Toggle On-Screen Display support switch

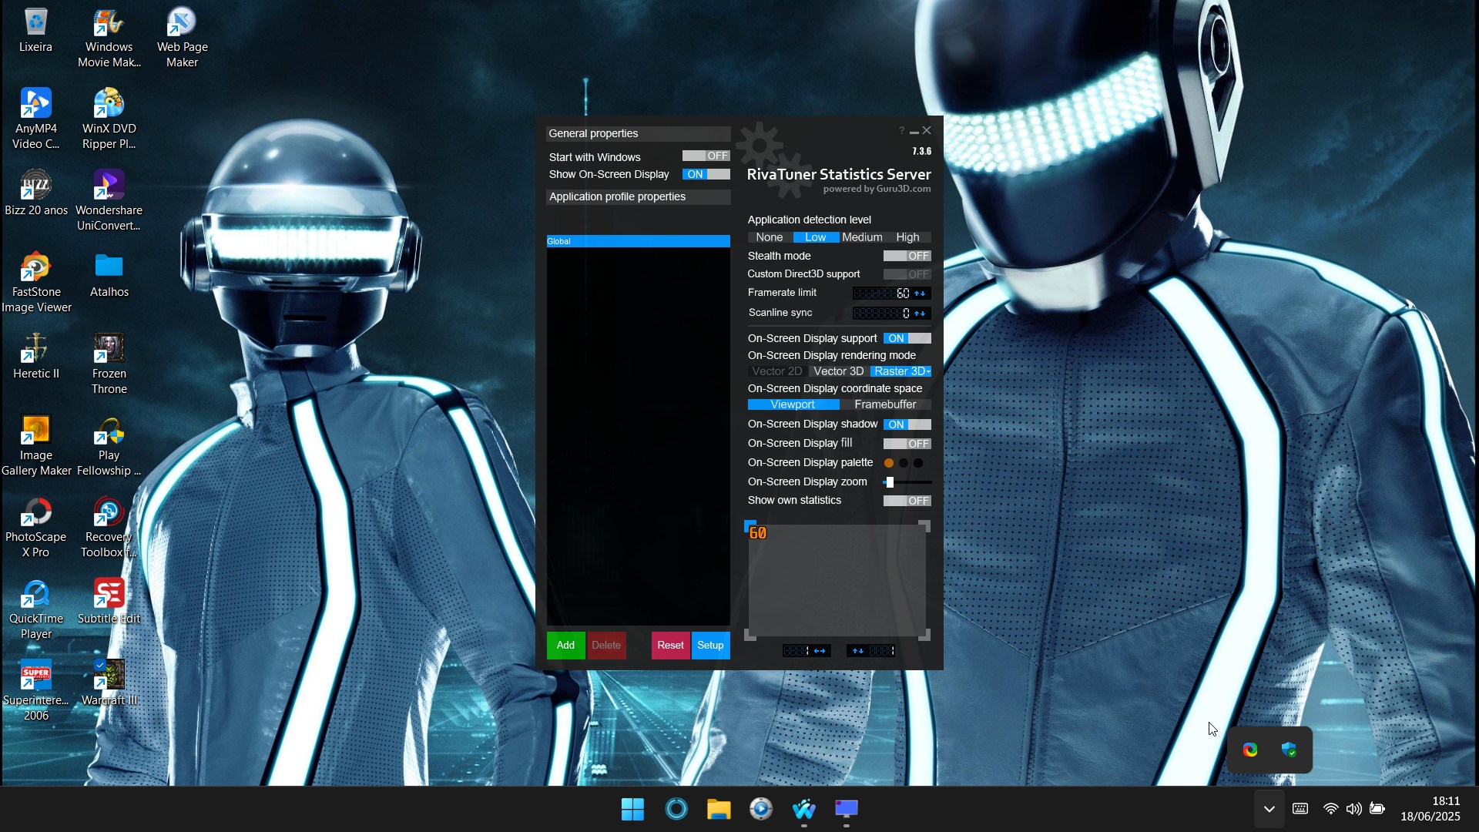coord(907,338)
